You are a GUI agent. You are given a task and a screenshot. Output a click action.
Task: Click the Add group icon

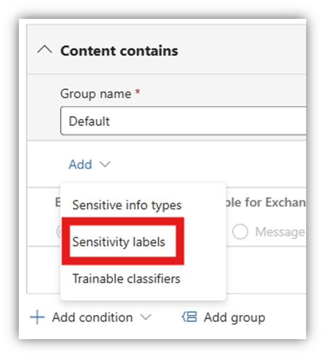[x=189, y=317]
